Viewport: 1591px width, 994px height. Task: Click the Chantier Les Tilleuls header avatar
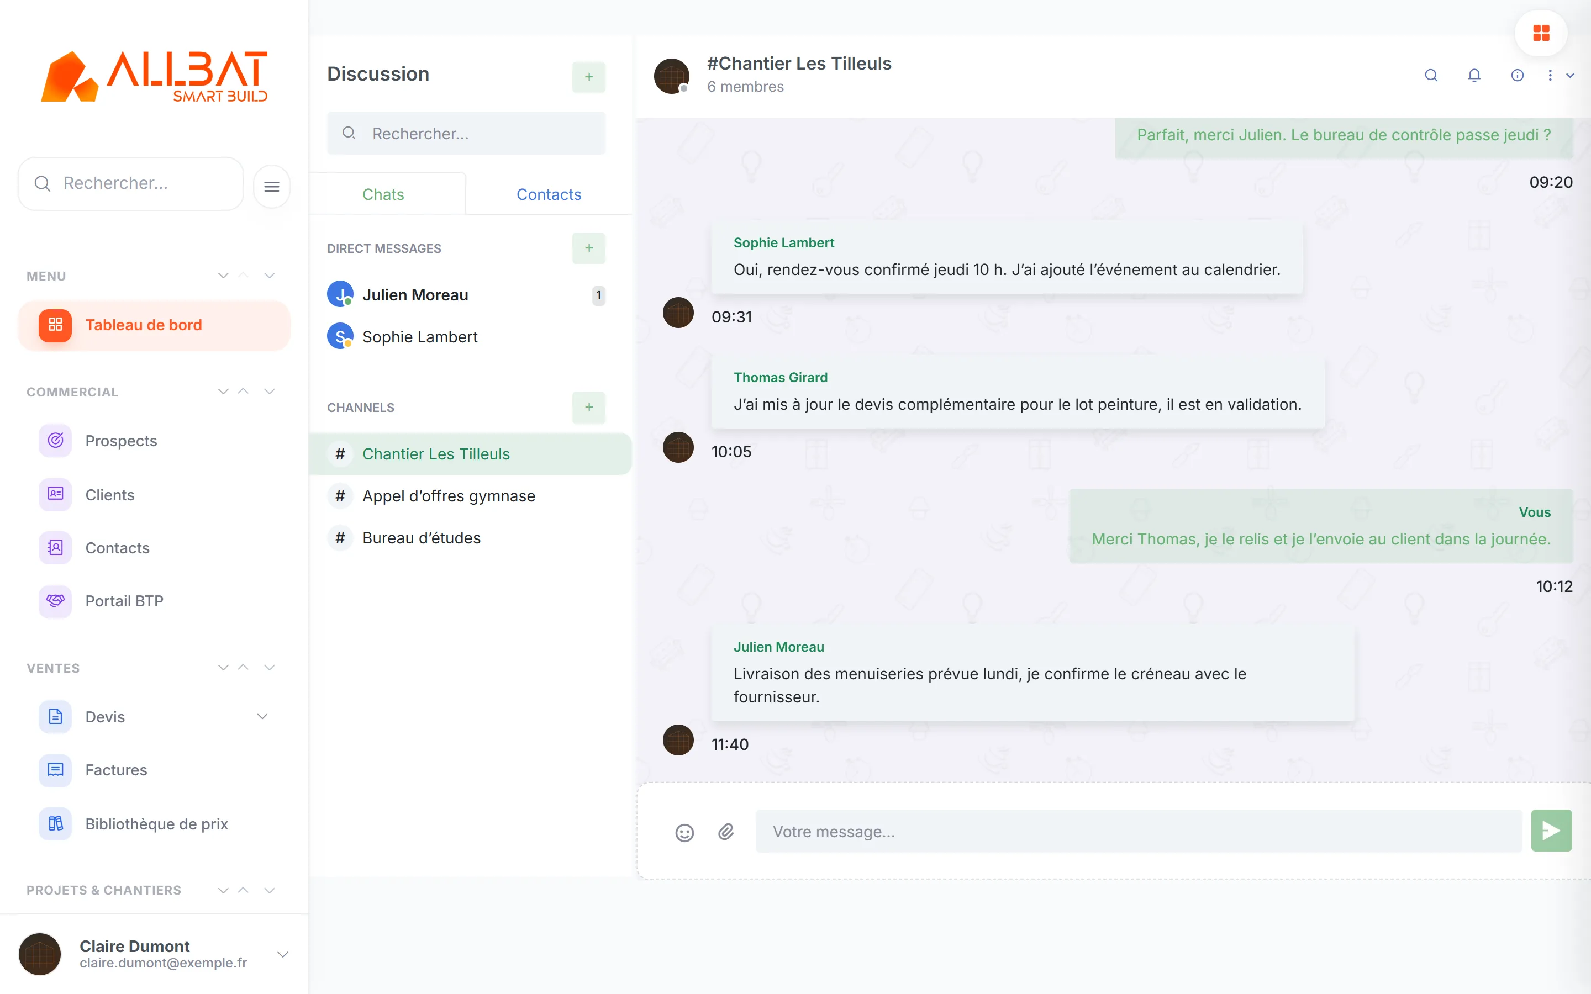pyautogui.click(x=671, y=76)
